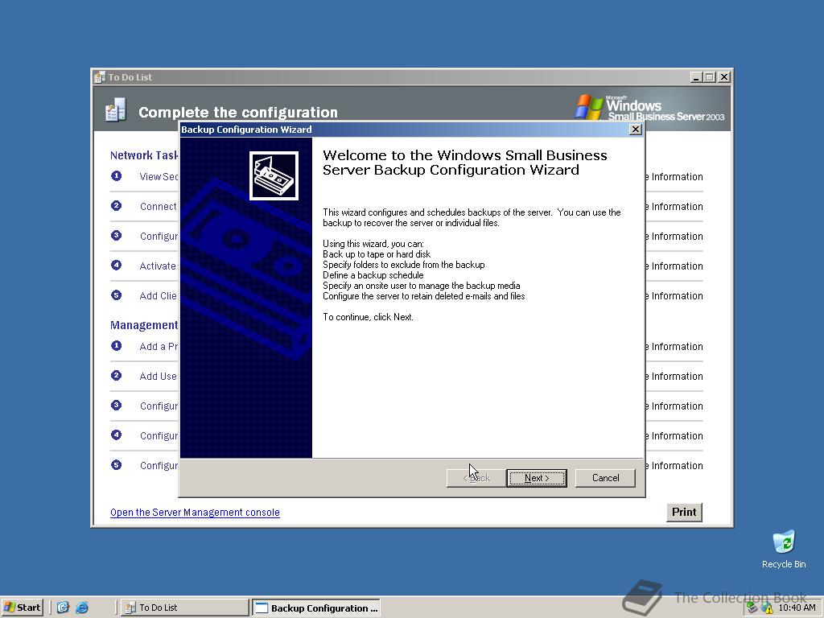Image resolution: width=824 pixels, height=618 pixels.
Task: Click the security warning shield tray icon
Action: [x=767, y=608]
